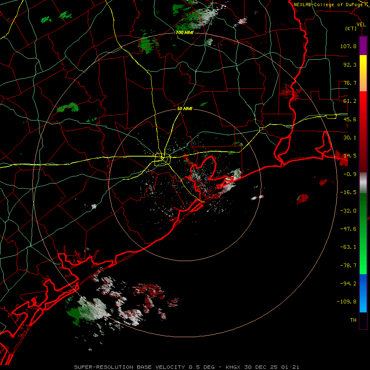This screenshot has height=370, width=370.
Task: Click the -47.6 velocity scale value
Action: click(348, 229)
